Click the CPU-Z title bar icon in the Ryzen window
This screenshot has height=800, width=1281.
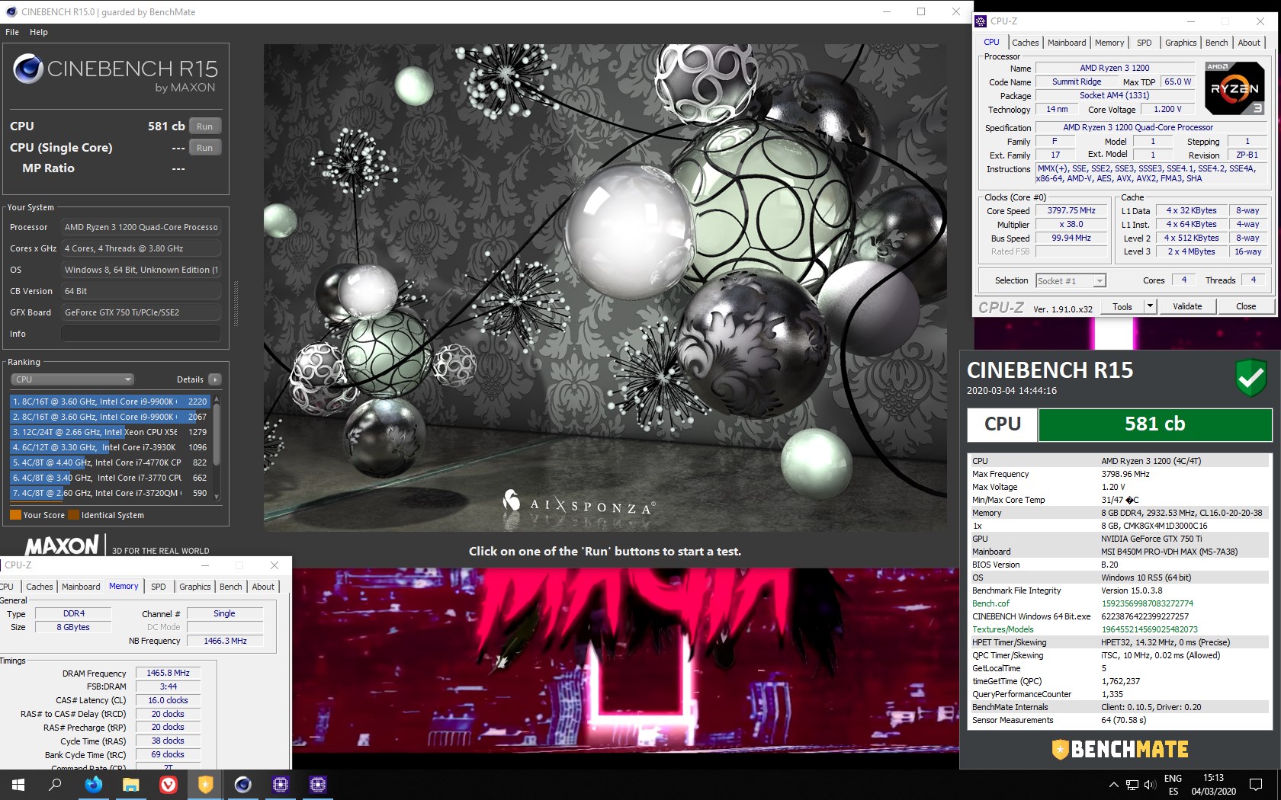tap(982, 21)
